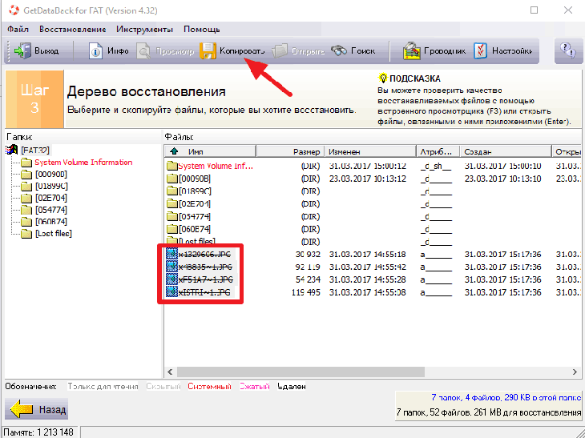This screenshot has width=585, height=438.
Task: Click the Память: 1 213 148 status entry
Action: click(38, 432)
